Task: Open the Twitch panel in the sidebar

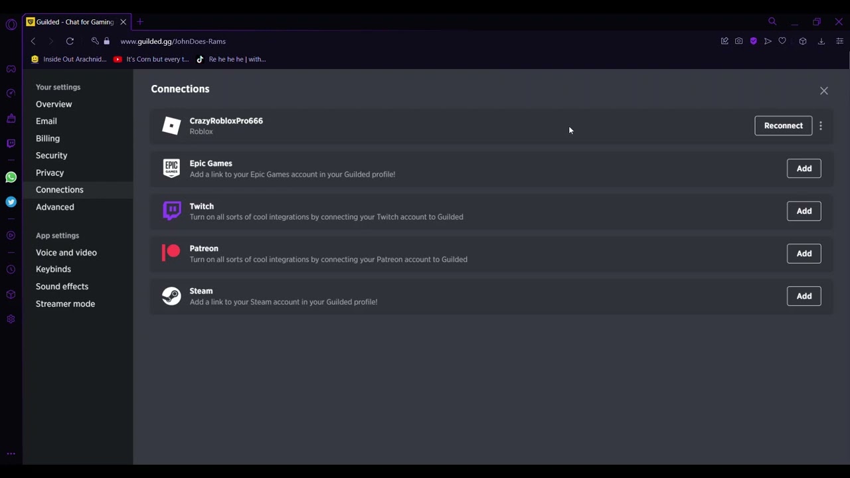Action: point(11,143)
